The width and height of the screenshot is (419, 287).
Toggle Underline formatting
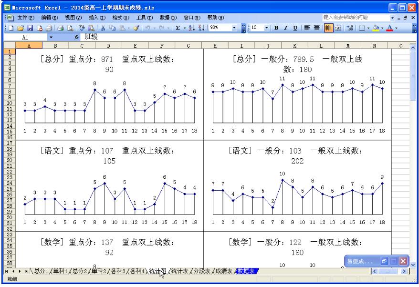tap(295, 28)
